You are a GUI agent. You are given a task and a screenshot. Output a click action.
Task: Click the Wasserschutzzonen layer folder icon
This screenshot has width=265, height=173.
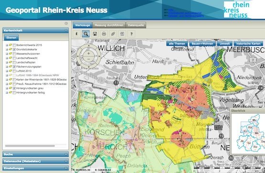click(11, 54)
